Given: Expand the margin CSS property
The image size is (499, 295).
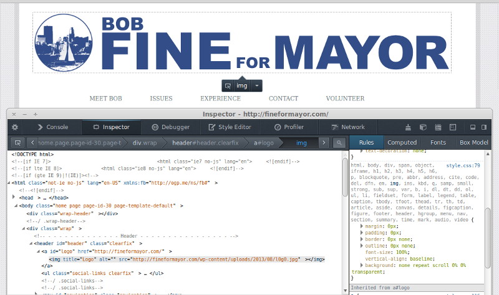Looking at the screenshot, I should 362,226.
